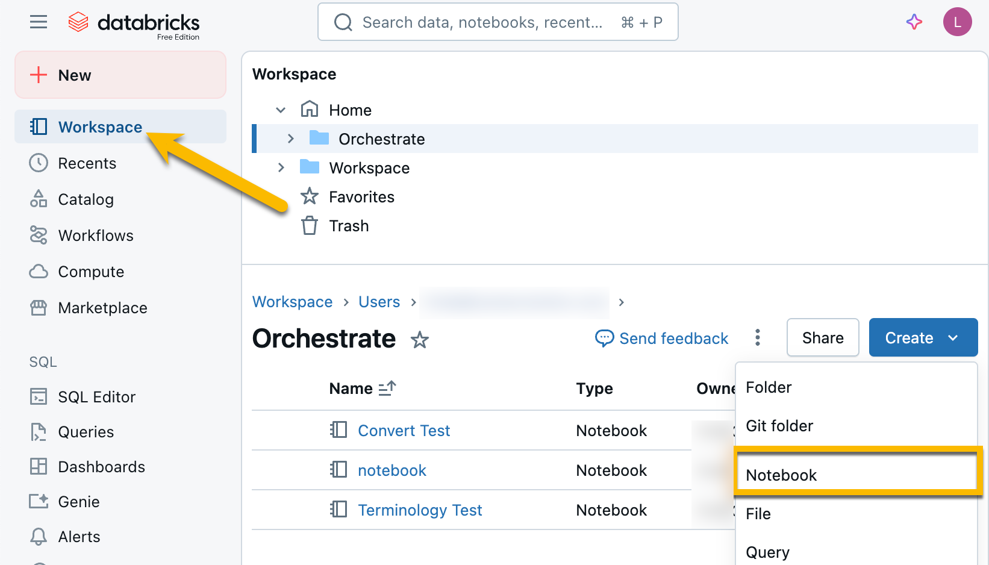This screenshot has height=565, width=989.
Task: Open Catalog in the sidebar
Action: pyautogui.click(x=120, y=199)
